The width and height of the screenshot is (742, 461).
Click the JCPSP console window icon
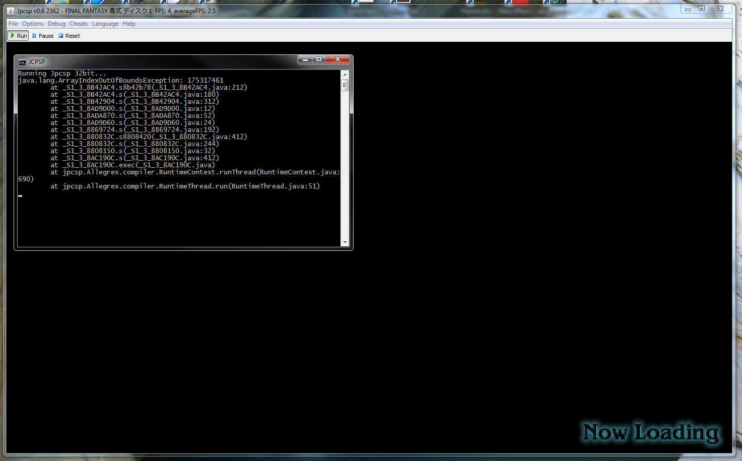pos(22,62)
